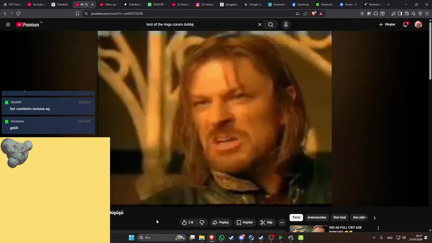This screenshot has width=432, height=243.
Task: Open site settings icon in address bar
Action: coord(86,13)
